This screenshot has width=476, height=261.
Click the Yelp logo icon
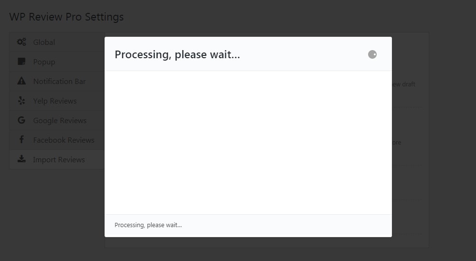[21, 101]
